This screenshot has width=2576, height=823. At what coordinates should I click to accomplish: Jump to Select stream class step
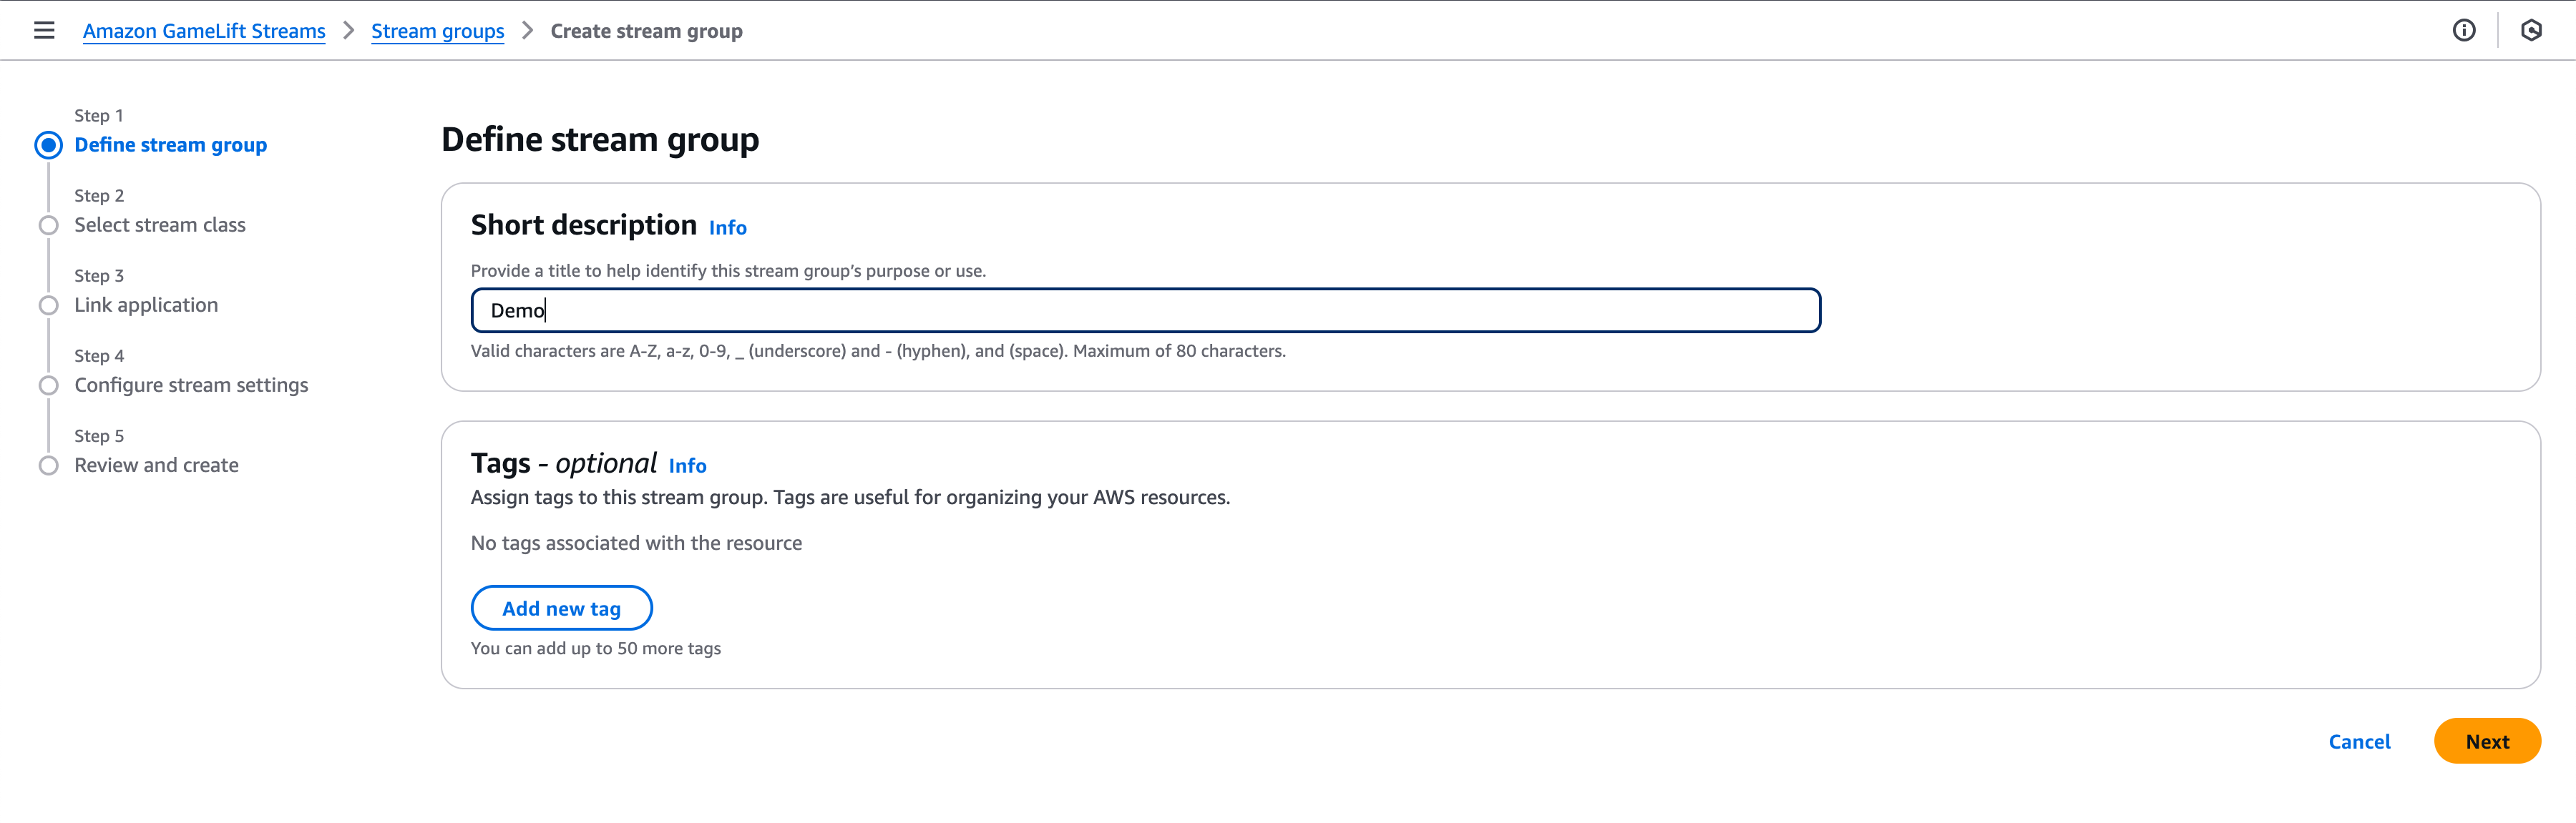click(x=160, y=225)
